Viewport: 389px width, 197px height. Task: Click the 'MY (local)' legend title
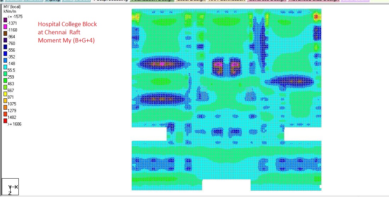[x=13, y=7]
